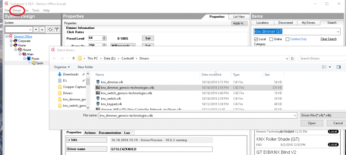Click the New folder button
The width and height of the screenshot is (346, 155).
click(85, 67)
